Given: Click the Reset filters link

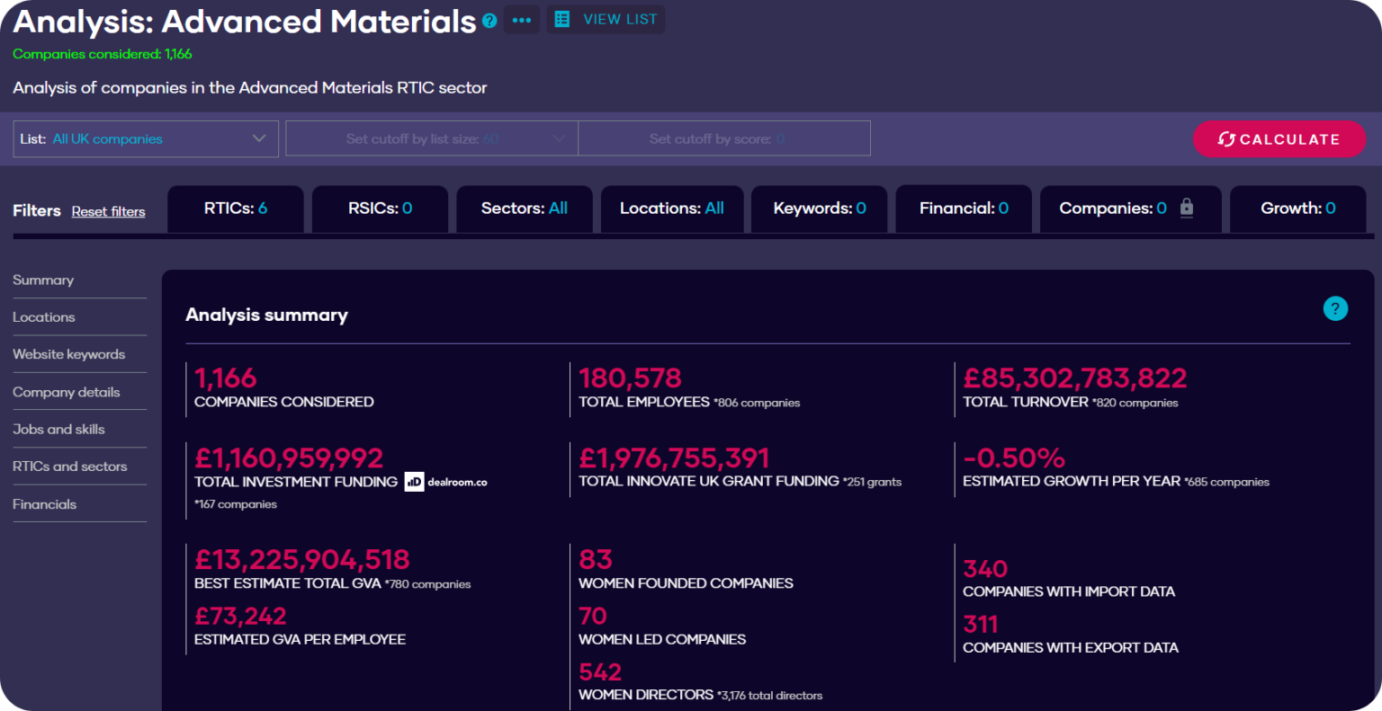Looking at the screenshot, I should tap(108, 211).
